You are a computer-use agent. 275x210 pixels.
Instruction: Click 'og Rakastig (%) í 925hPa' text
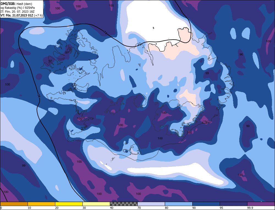18,8
